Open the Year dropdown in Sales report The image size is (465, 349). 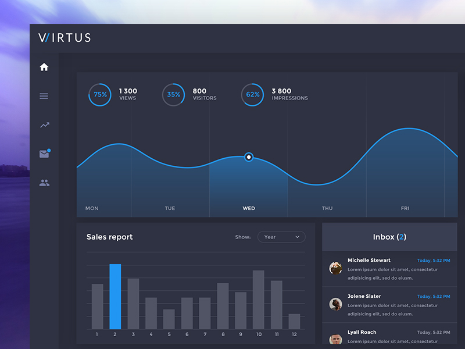point(281,237)
